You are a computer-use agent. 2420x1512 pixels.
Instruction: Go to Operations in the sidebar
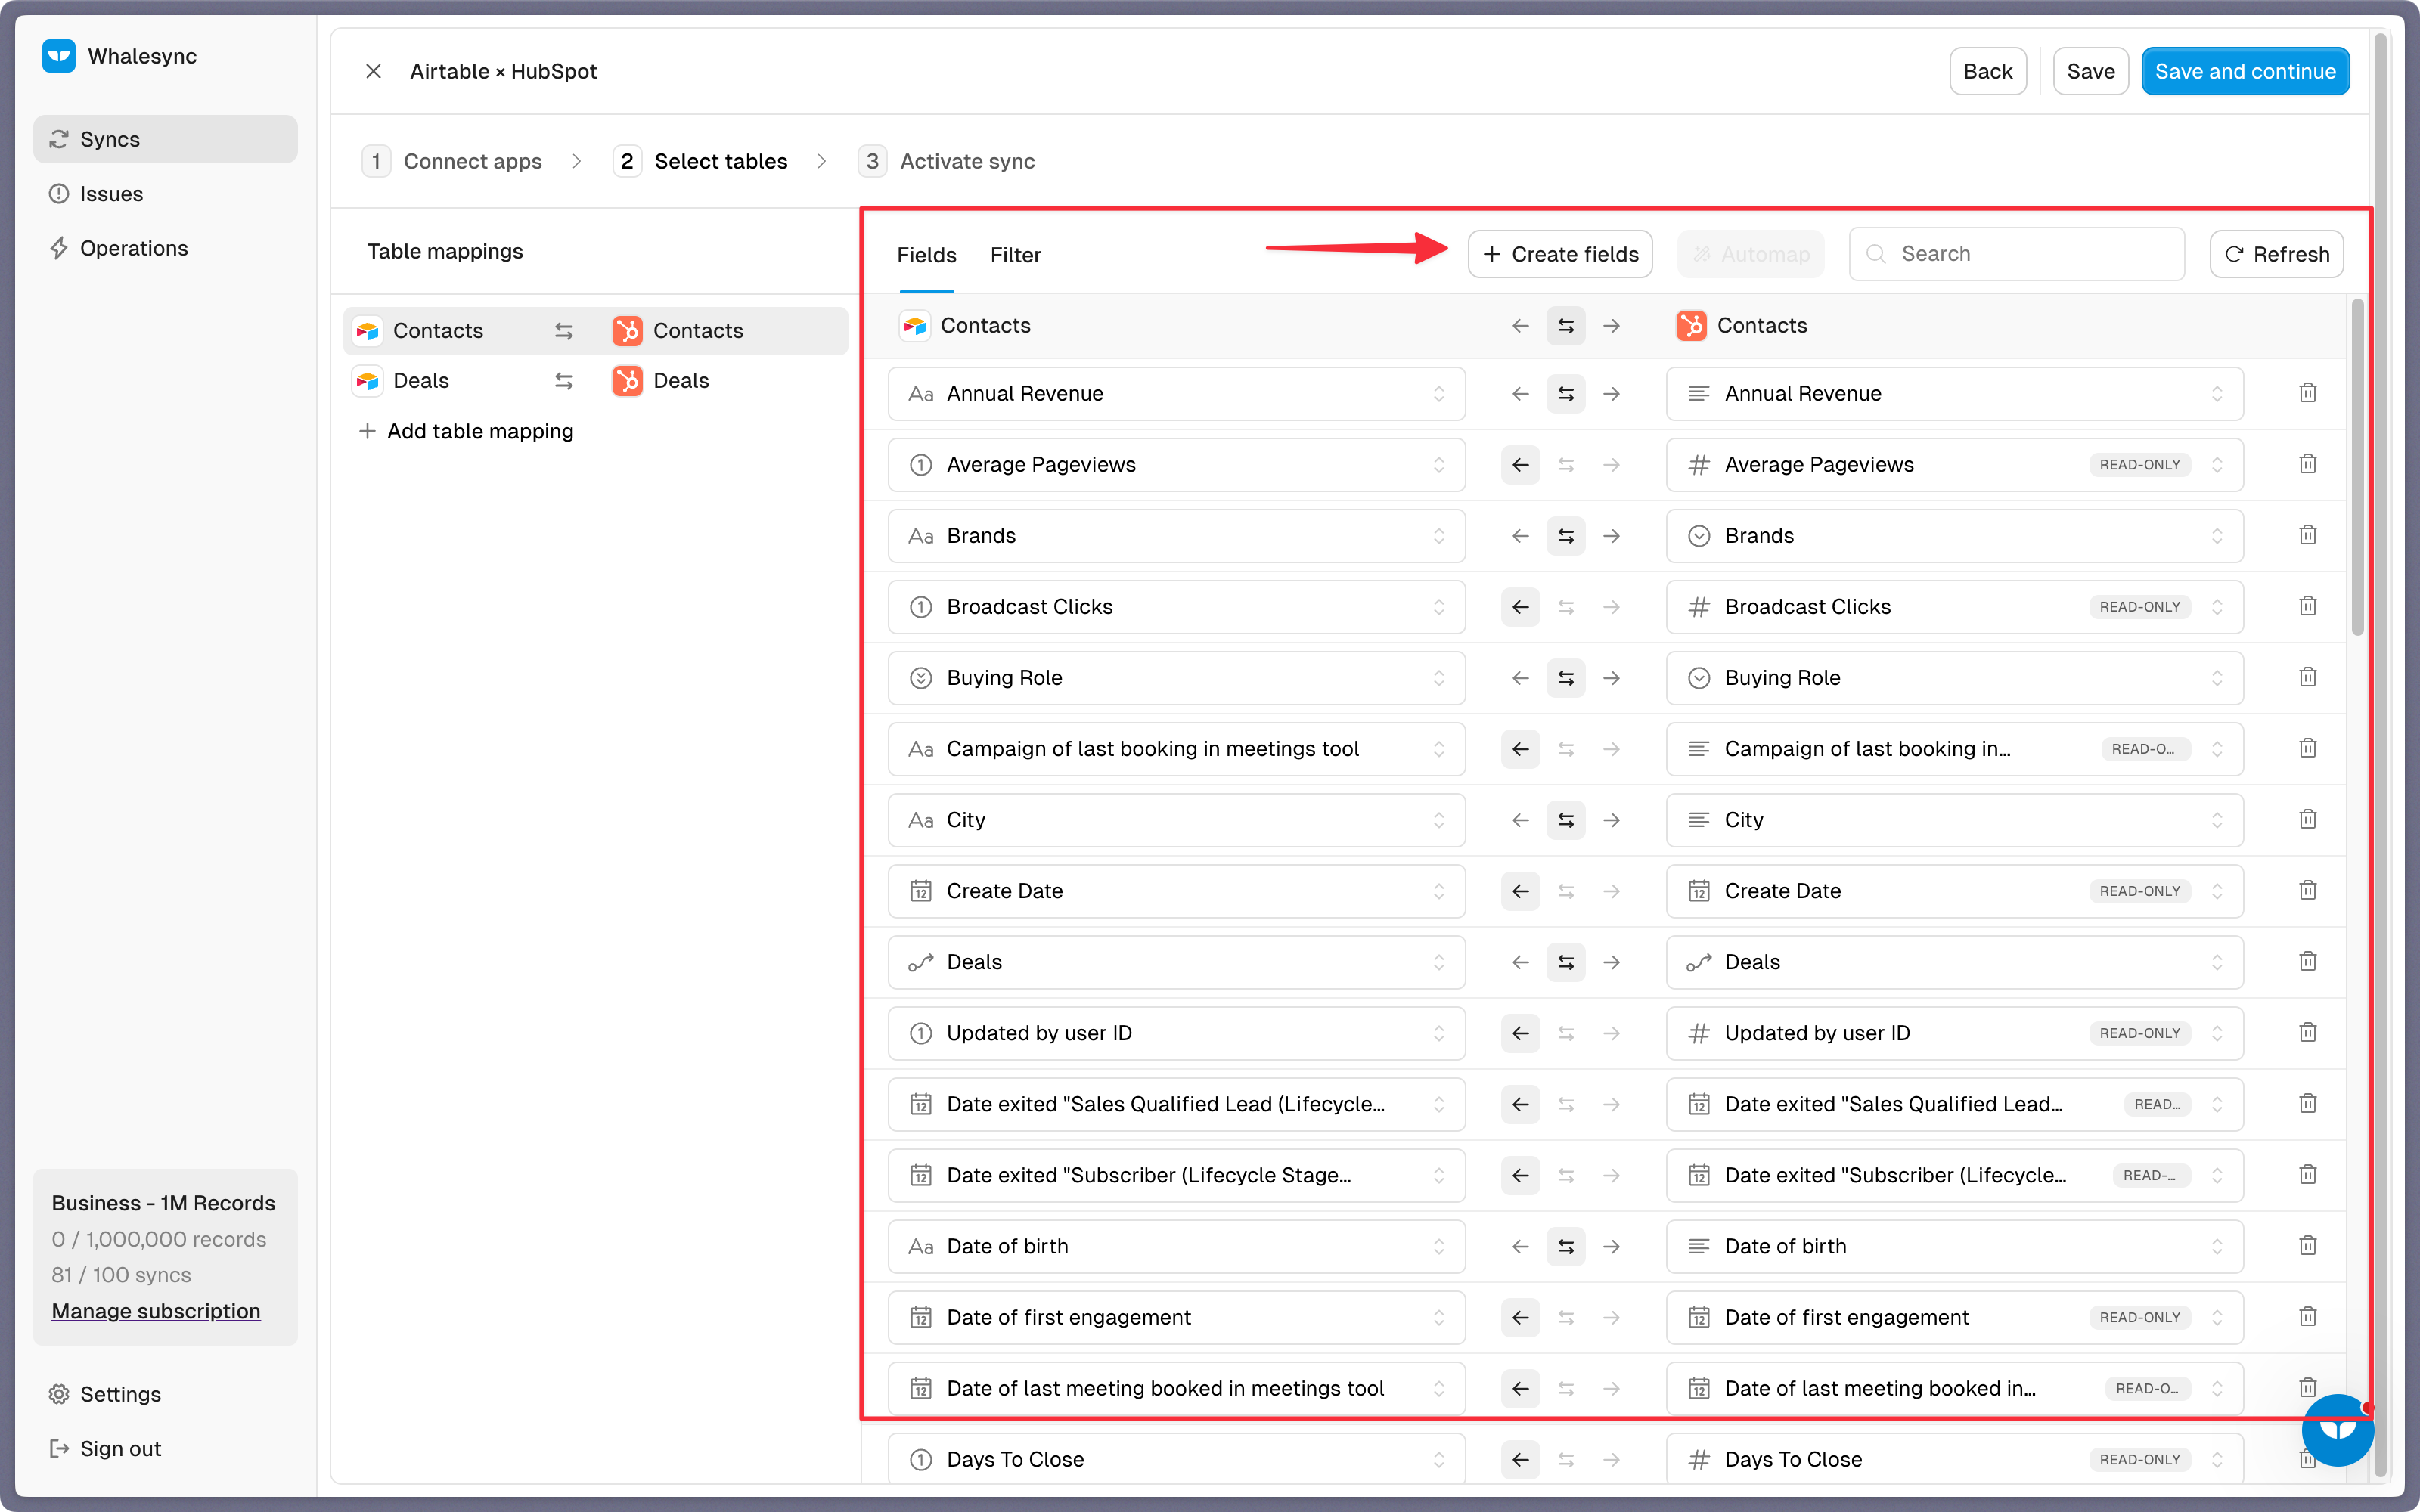[165, 248]
